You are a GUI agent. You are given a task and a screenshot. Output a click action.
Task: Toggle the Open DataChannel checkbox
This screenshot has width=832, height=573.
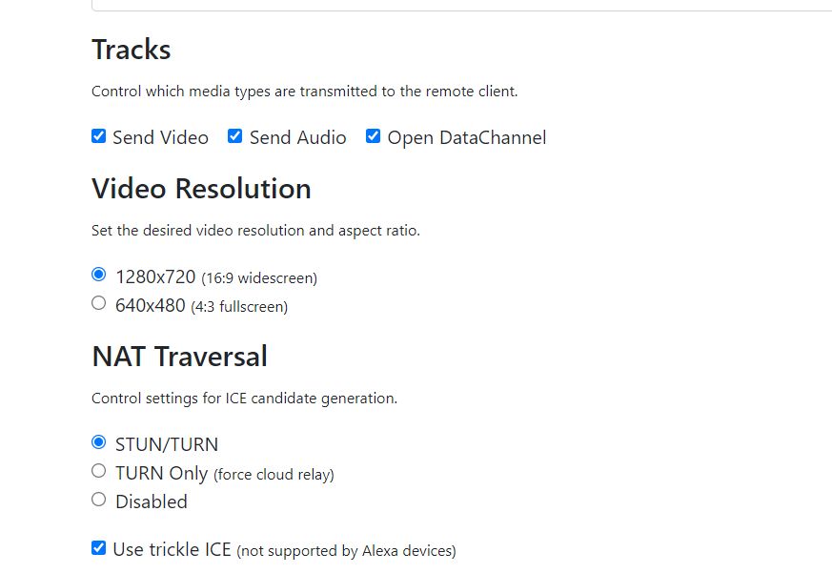tap(373, 136)
